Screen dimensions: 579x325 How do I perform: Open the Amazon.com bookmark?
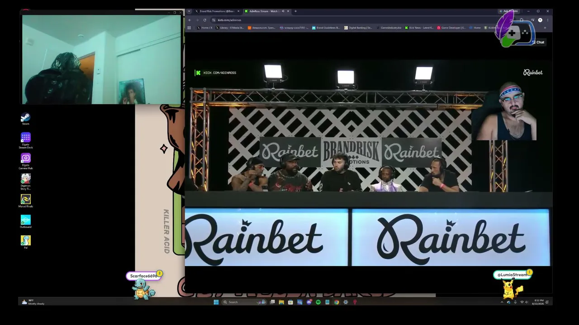click(261, 28)
